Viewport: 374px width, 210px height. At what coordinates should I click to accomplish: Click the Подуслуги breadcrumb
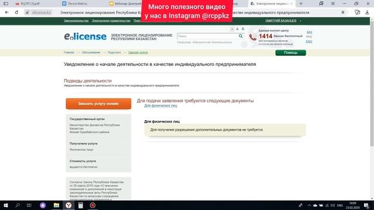[x=114, y=52]
